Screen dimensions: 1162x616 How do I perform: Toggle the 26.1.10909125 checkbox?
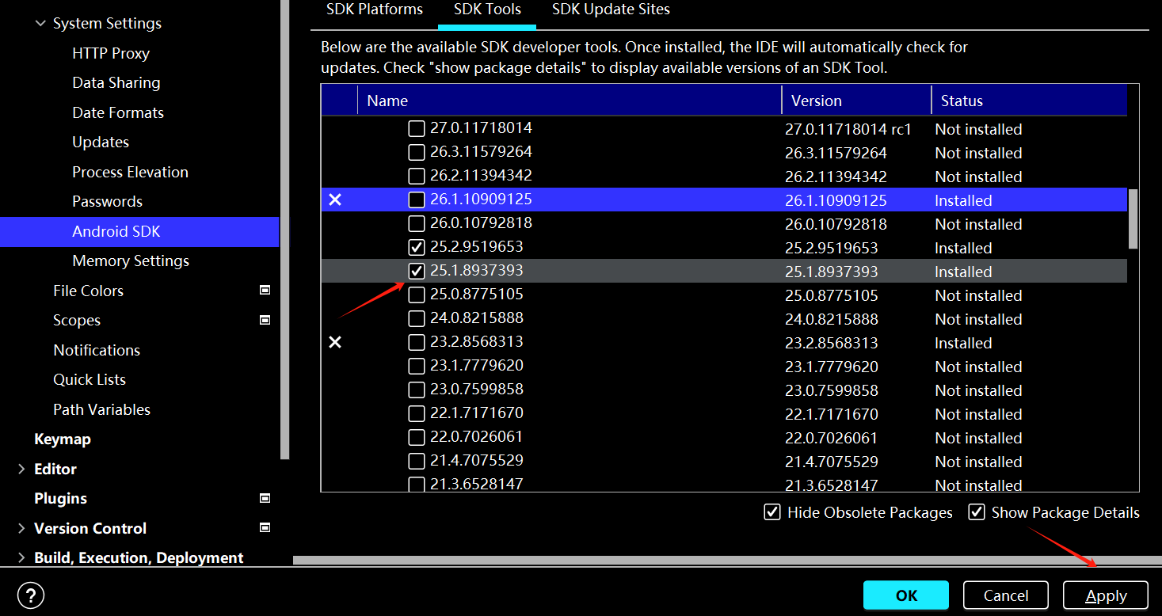[417, 200]
